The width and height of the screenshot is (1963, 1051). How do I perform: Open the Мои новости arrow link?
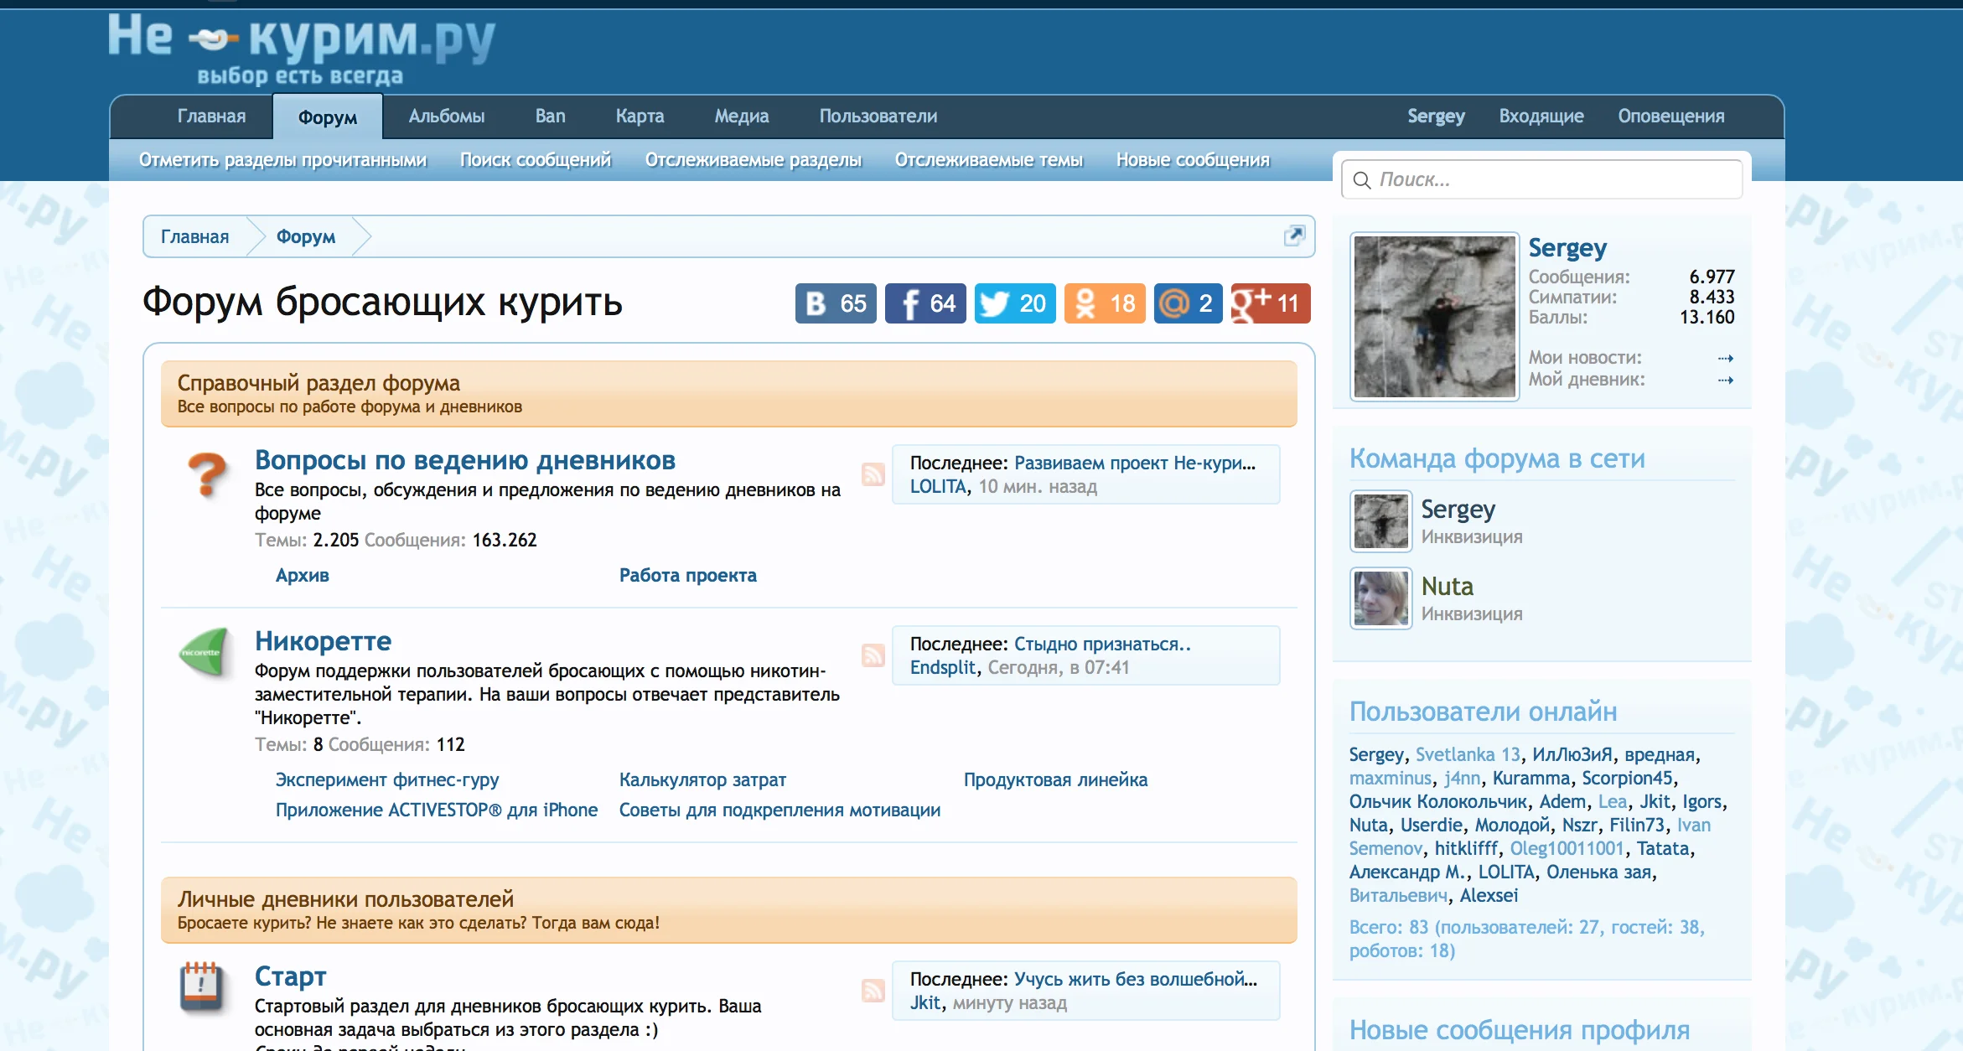(1725, 359)
